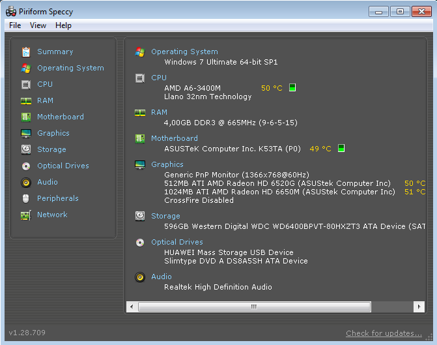Click the Peripherals mouse icon in sidebar

coord(26,198)
